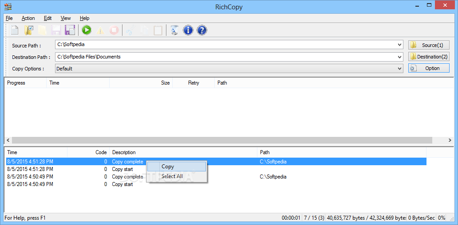Click the 00:00:01 elapsed time in status bar
Viewport: 458px width, 225px height.
[x=291, y=218]
